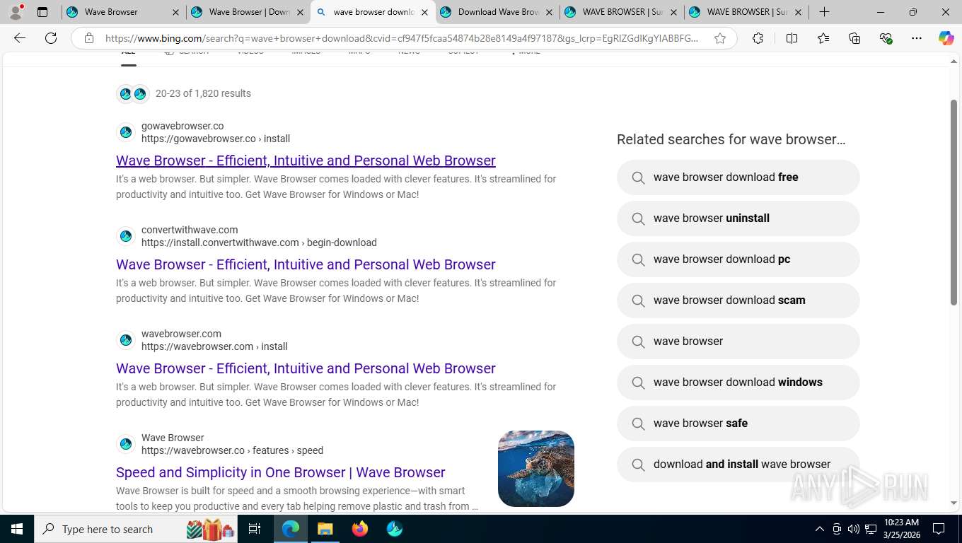Add this page to favorites star
The width and height of the screenshot is (962, 543).
720,38
